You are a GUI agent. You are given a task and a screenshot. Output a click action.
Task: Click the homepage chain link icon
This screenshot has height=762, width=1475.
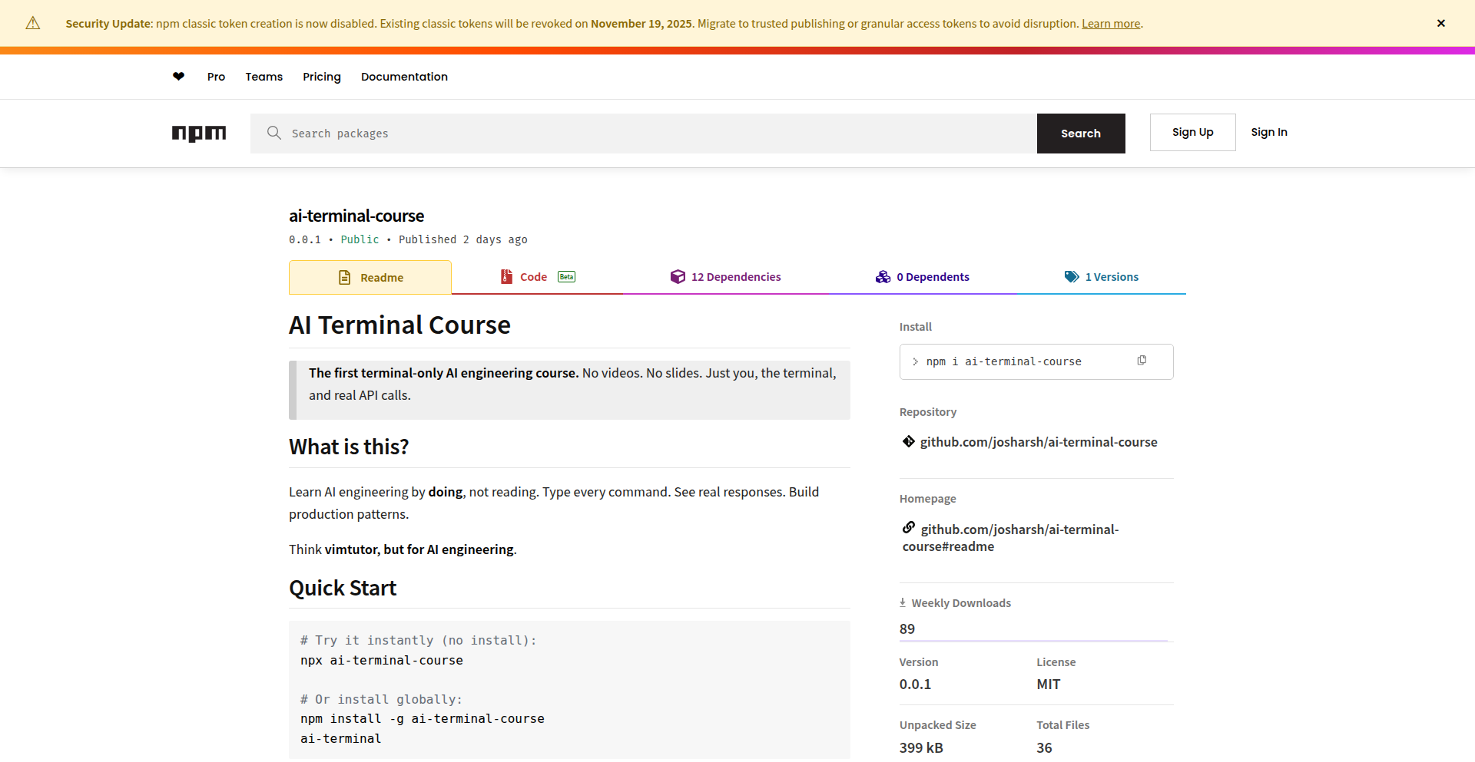tap(909, 528)
